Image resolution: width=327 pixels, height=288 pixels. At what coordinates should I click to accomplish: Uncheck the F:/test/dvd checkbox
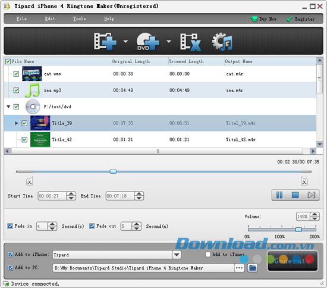coord(16,107)
